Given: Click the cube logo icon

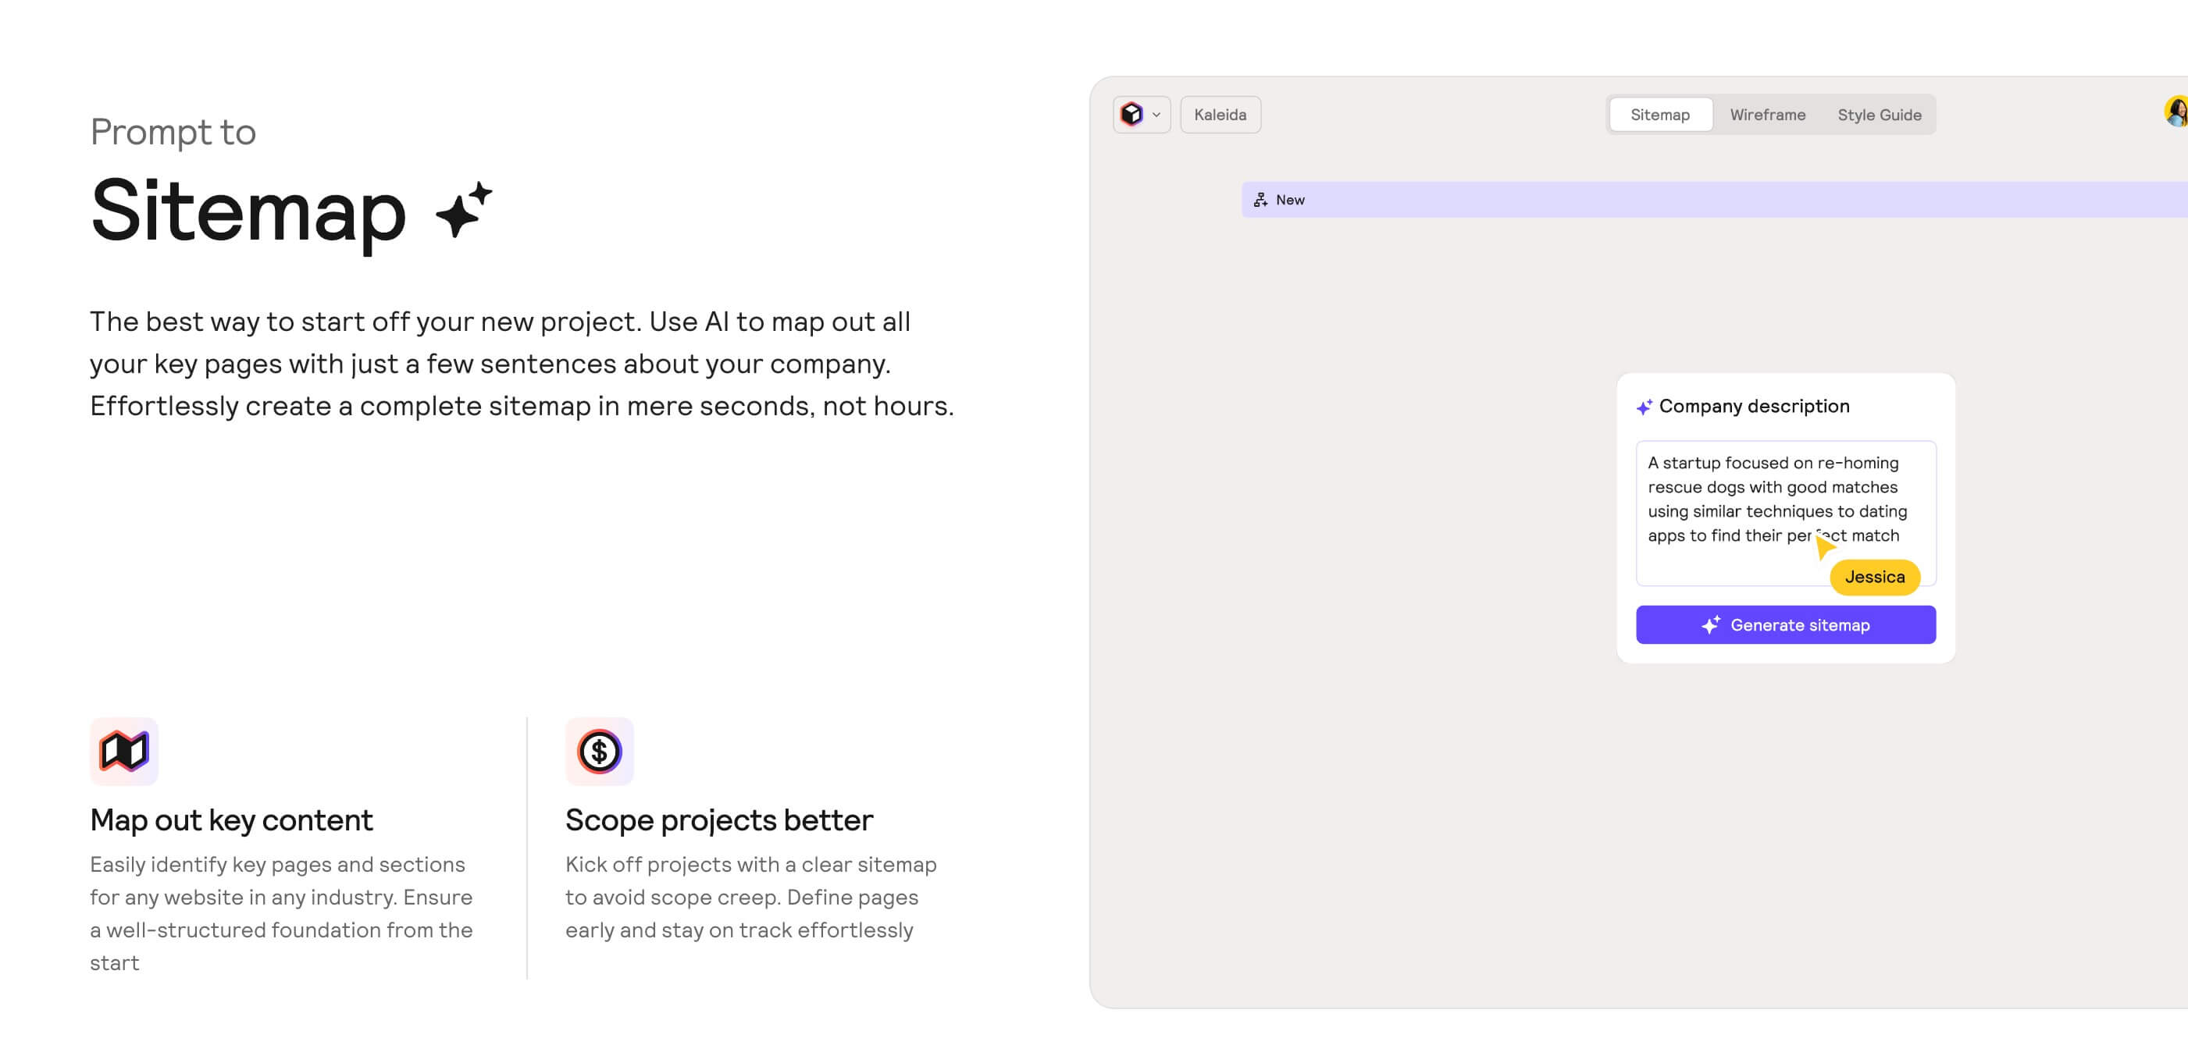Looking at the screenshot, I should coord(1131,115).
